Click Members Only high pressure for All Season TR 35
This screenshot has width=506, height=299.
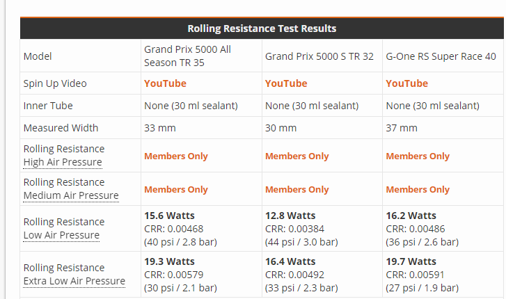click(176, 156)
